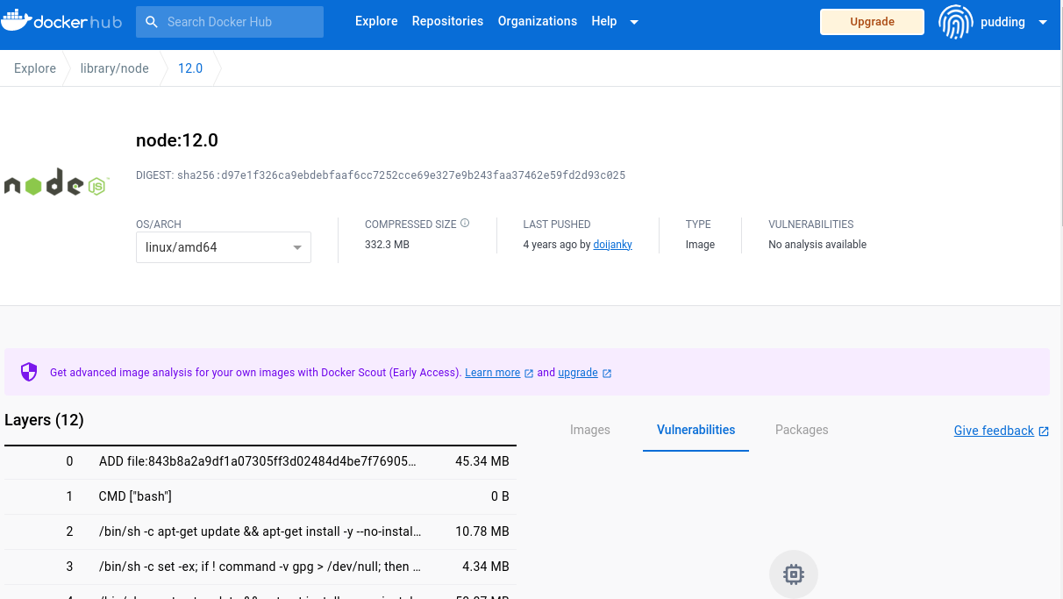Click the chip icon in Vulnerabilities panel

tap(794, 574)
